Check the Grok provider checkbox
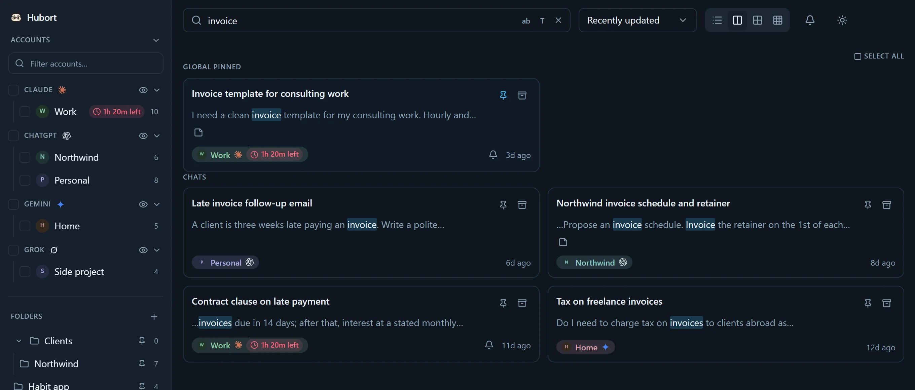The image size is (915, 390). (13, 250)
